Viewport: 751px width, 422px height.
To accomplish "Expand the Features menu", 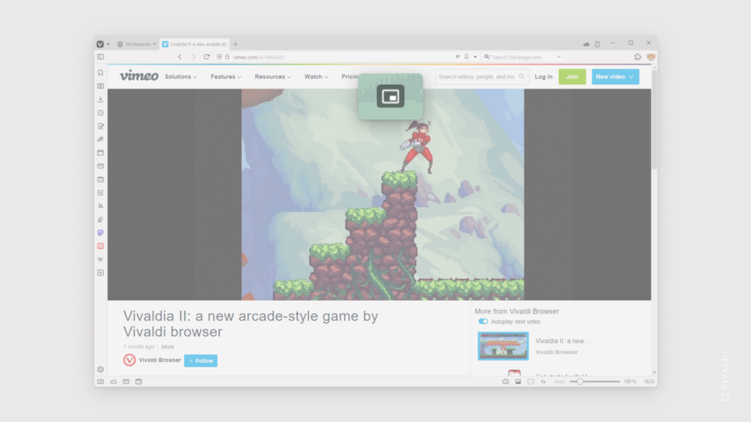I will point(226,76).
